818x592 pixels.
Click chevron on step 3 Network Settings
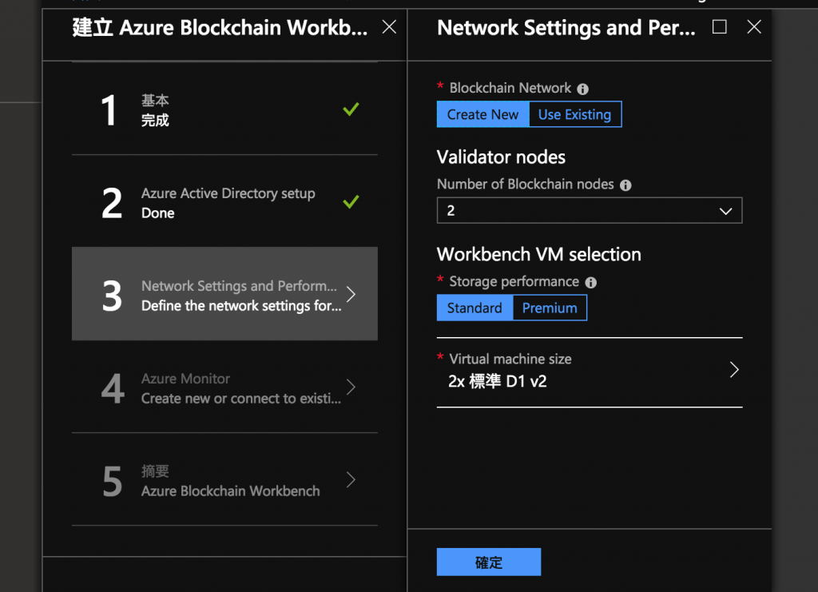click(351, 295)
